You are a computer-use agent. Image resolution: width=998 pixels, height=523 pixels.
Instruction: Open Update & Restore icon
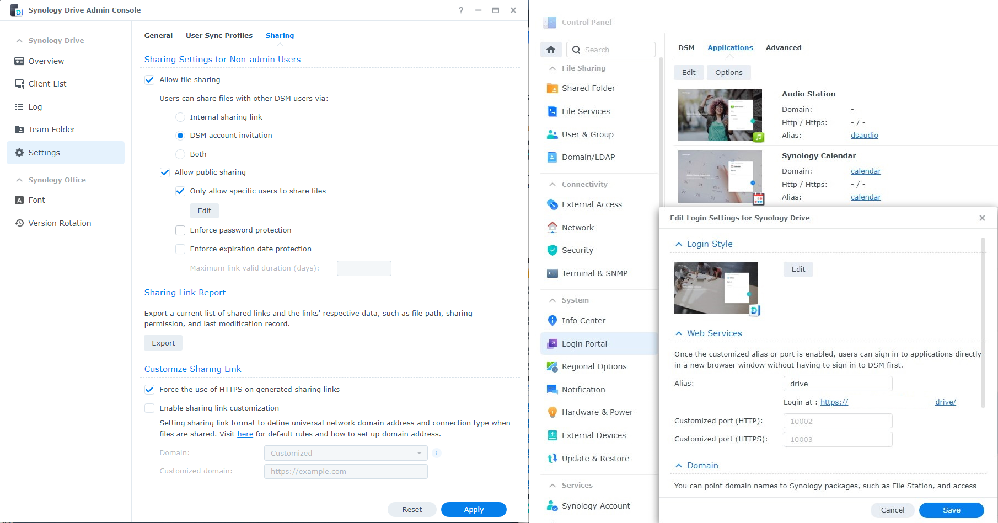tap(552, 459)
